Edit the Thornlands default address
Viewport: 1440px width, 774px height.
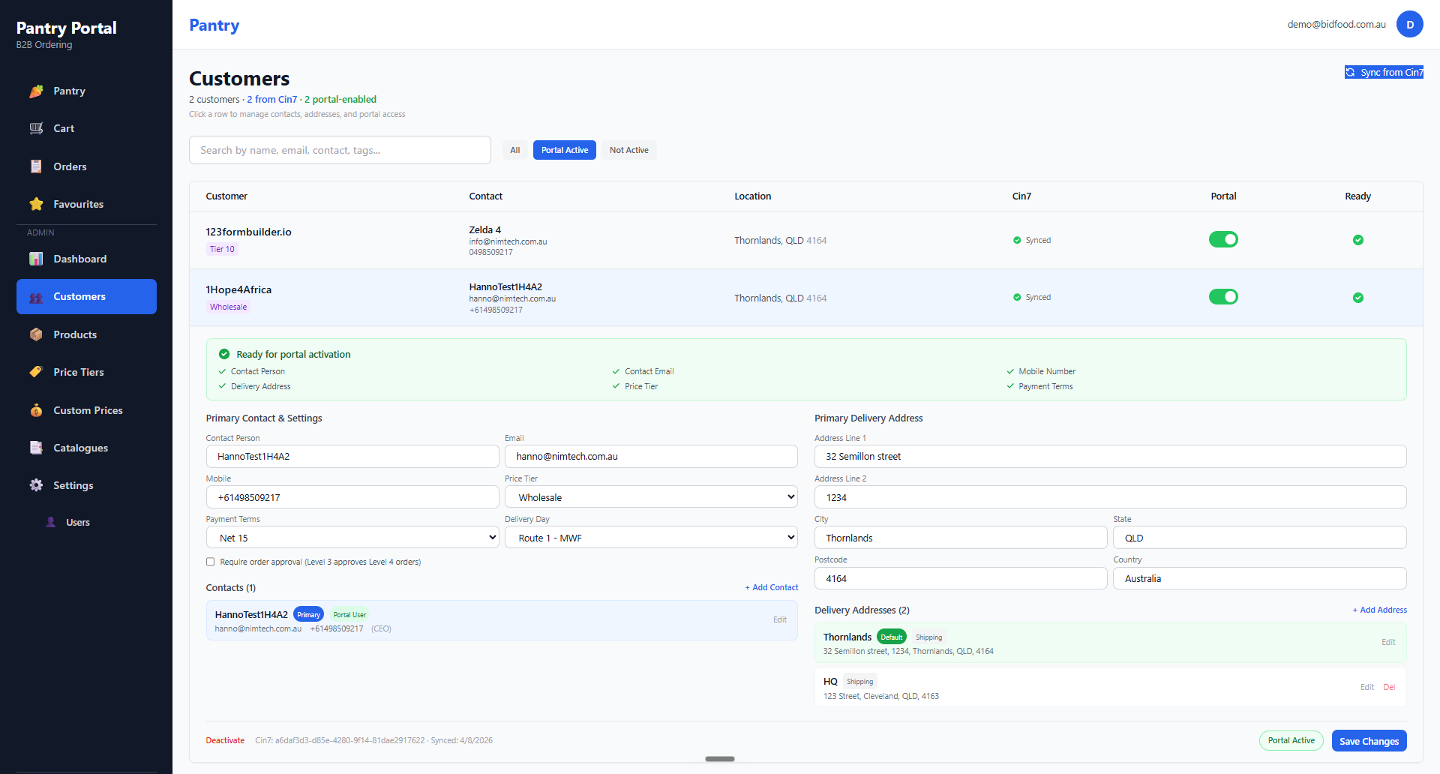(x=1388, y=642)
